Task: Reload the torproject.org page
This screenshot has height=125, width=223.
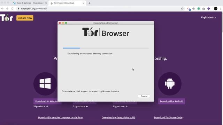Action: (x=13, y=9)
